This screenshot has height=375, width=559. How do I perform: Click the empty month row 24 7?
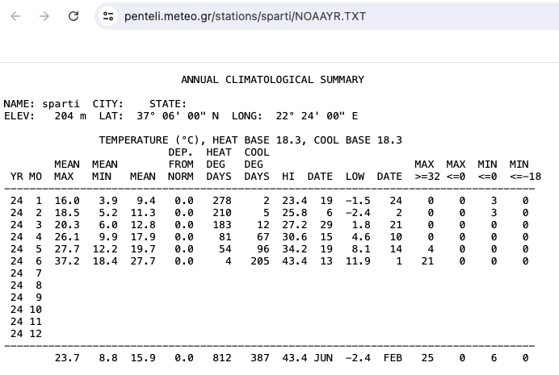coord(26,273)
